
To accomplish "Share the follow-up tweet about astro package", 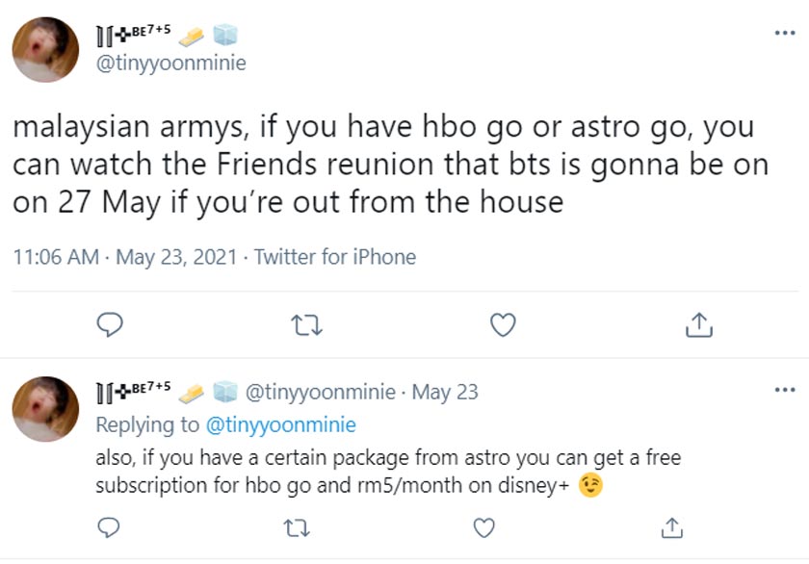I will click(673, 526).
